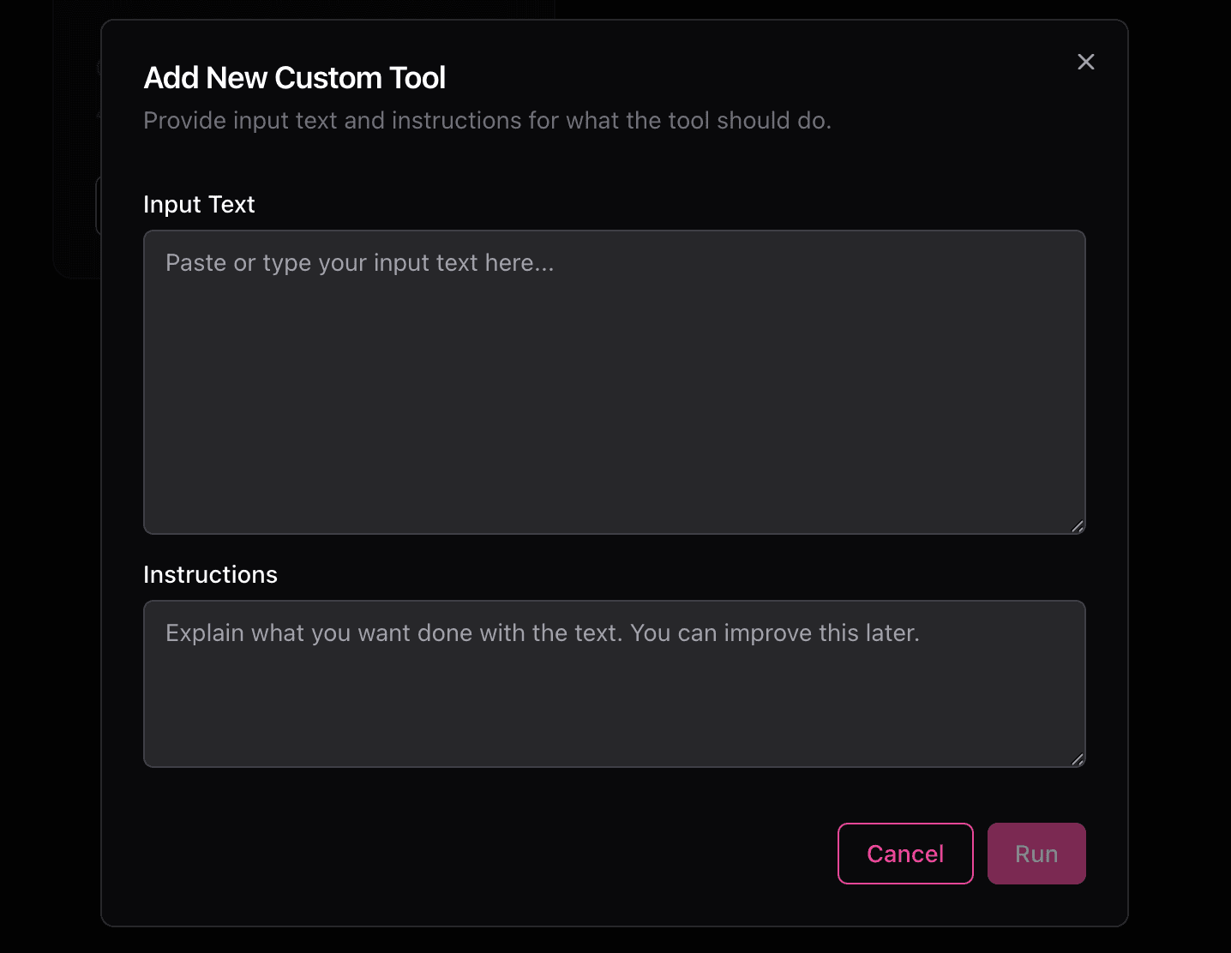
Task: Click the resize handle of Input Text area
Action: point(1078,526)
